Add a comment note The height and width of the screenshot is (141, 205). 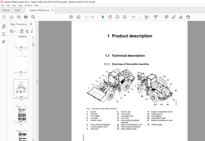tap(166, 17)
